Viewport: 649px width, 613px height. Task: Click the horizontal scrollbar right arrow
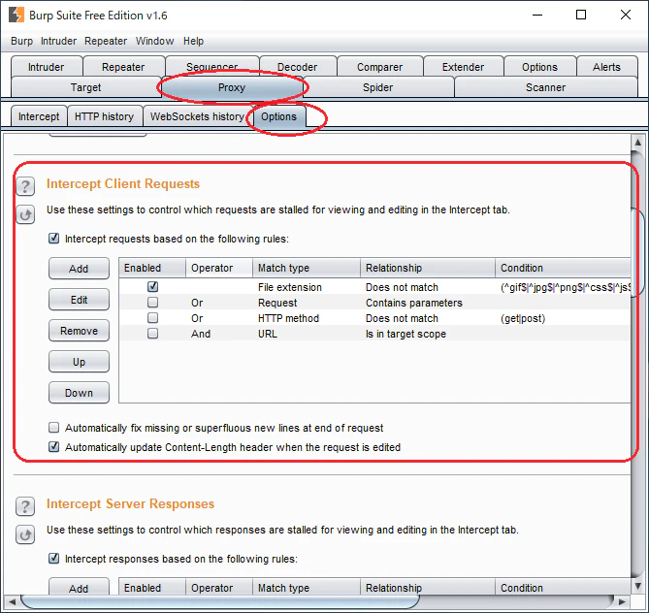click(621, 601)
